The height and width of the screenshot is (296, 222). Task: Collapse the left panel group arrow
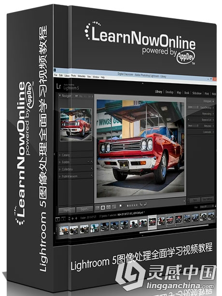click(x=55, y=154)
